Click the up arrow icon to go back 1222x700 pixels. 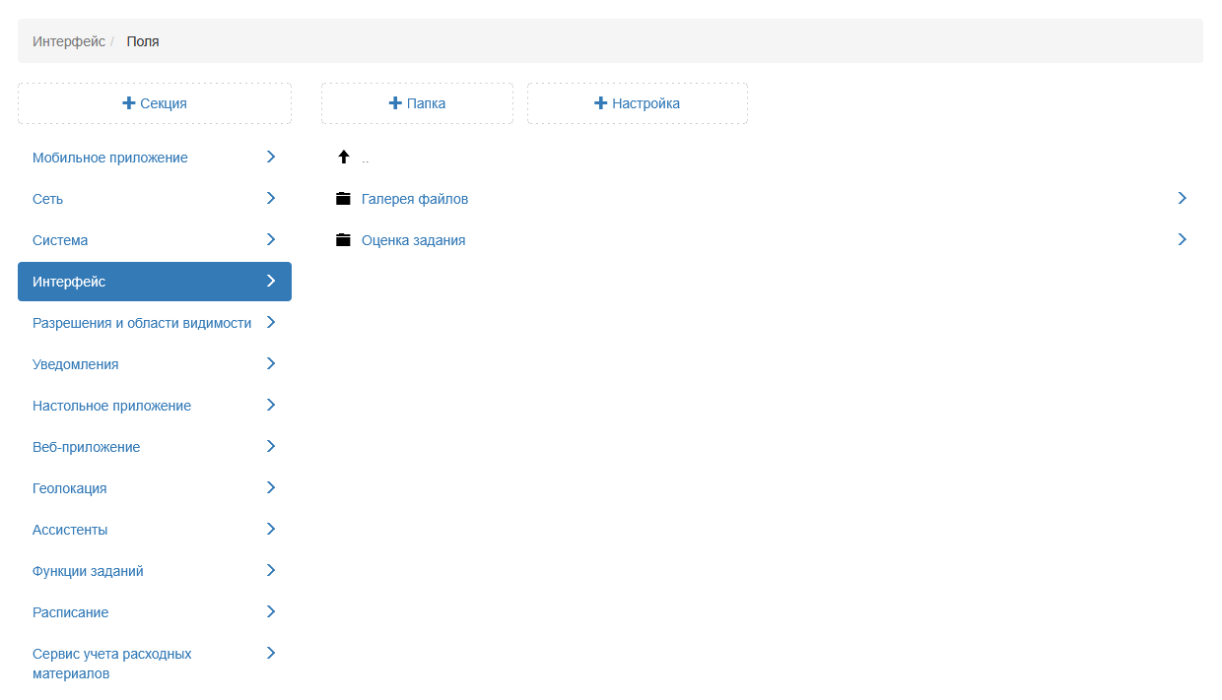point(343,158)
